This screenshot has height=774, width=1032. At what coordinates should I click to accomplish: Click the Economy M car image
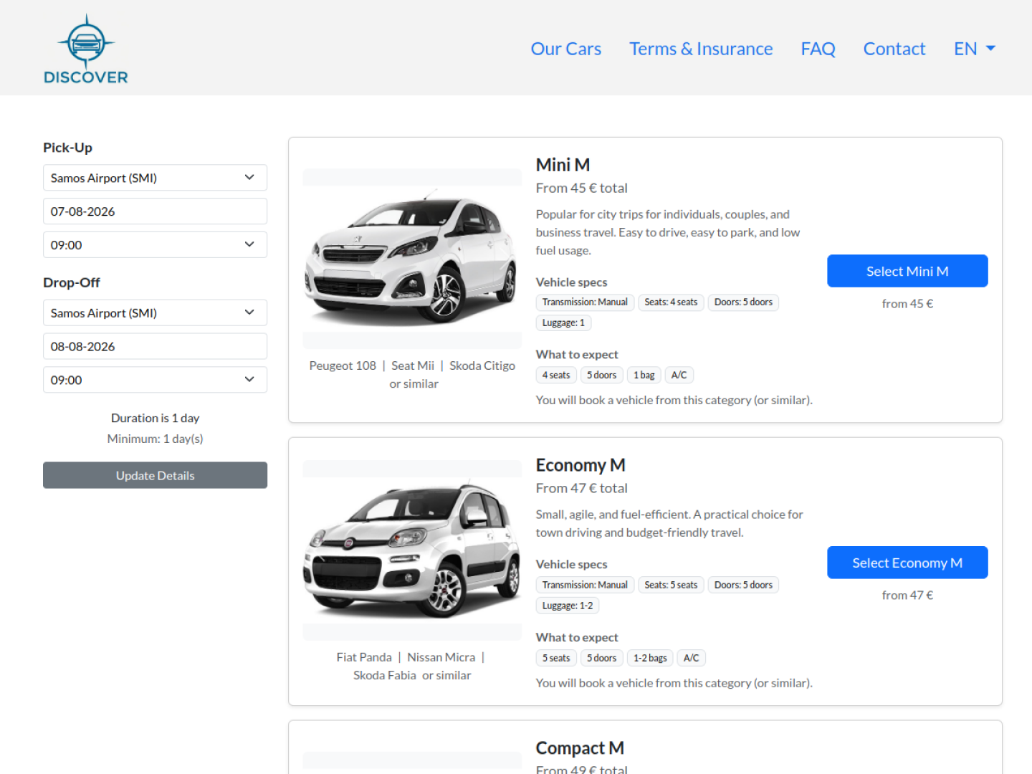coord(412,550)
